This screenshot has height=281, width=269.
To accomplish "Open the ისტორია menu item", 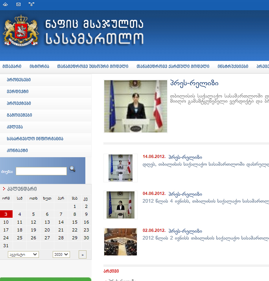I will coord(39,66).
